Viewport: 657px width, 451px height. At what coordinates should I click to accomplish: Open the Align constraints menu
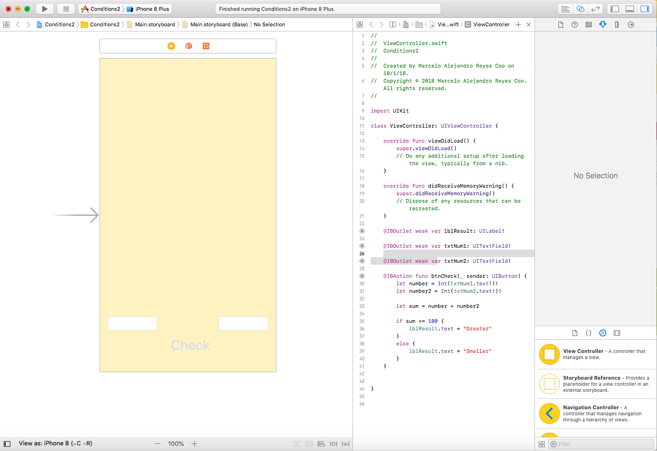[321, 444]
